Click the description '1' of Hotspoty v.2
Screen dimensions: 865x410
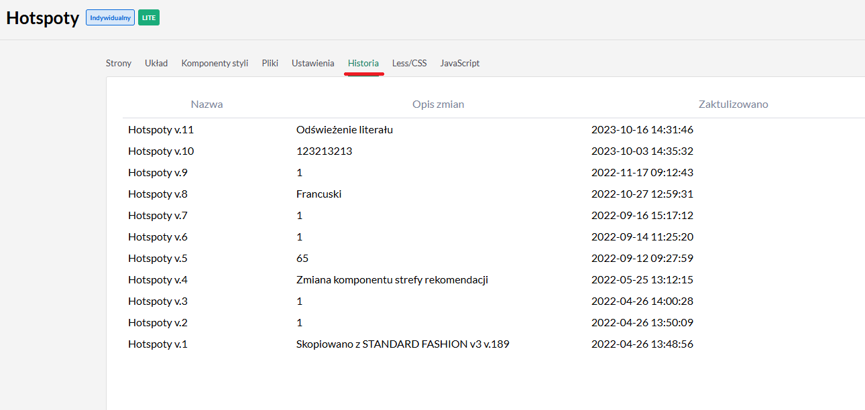[x=300, y=323]
